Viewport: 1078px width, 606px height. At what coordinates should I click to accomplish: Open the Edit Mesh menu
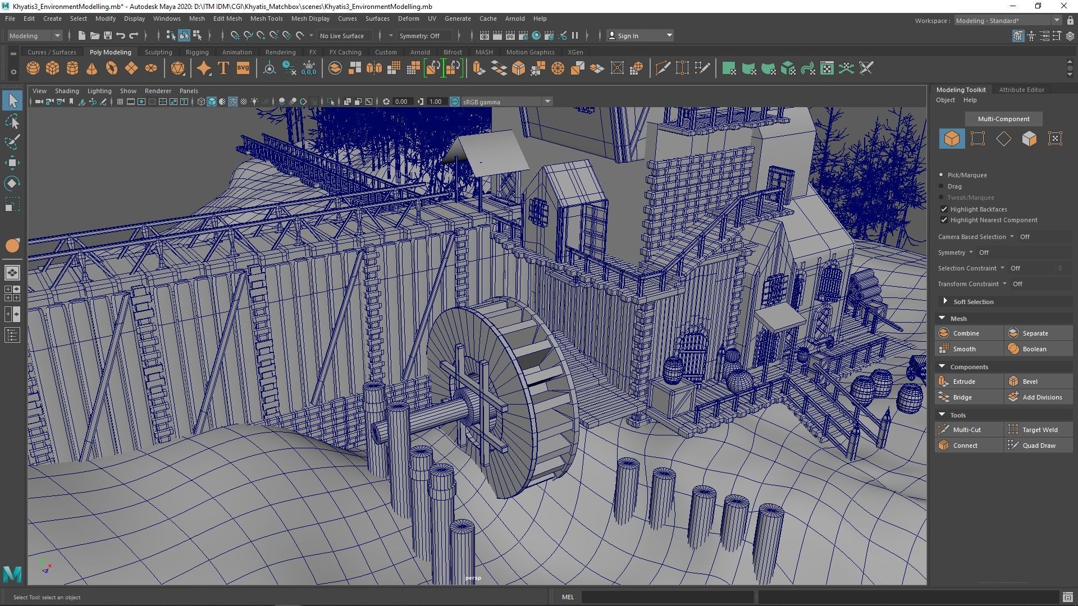227,19
